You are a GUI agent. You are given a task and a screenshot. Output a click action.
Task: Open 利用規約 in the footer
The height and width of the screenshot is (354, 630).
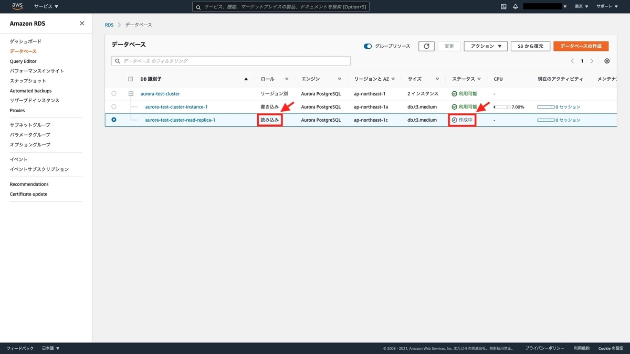click(x=581, y=348)
